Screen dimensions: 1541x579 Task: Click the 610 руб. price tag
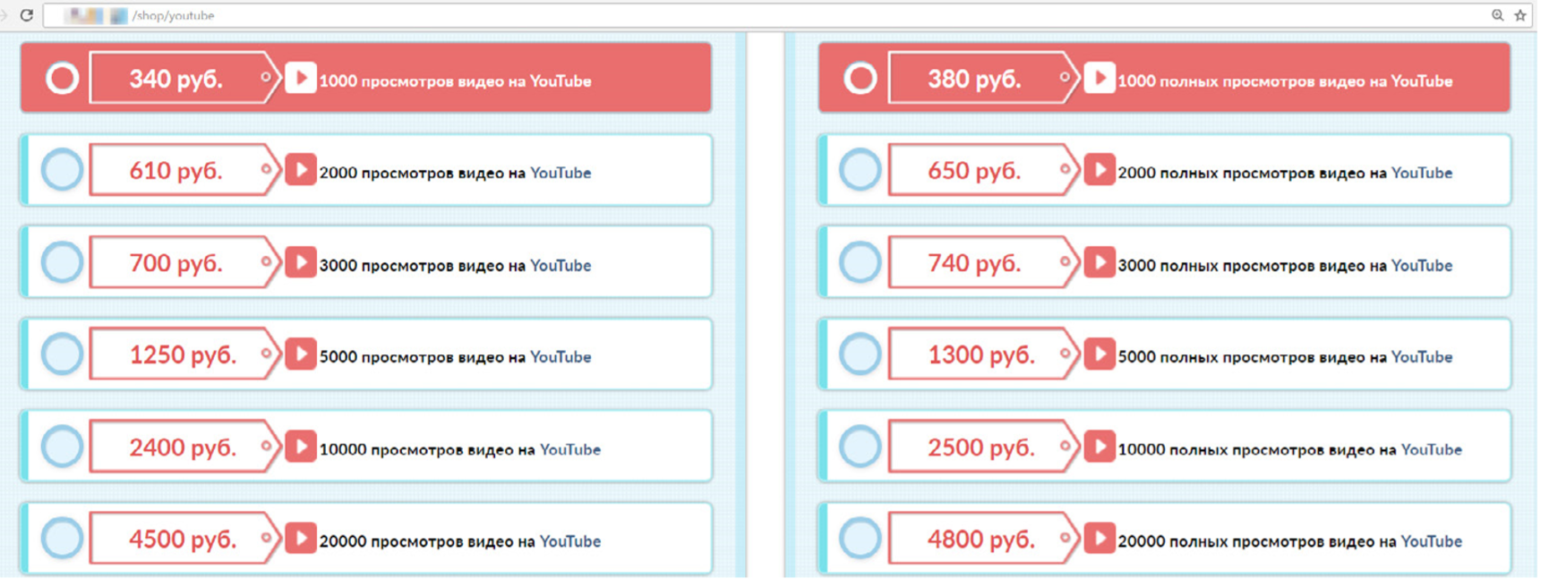coord(185,170)
